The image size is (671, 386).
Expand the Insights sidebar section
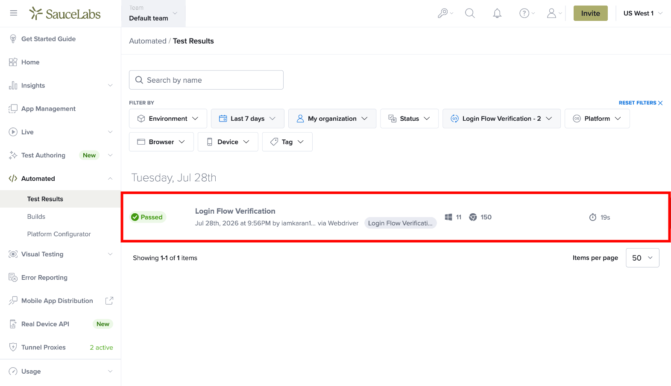click(110, 85)
